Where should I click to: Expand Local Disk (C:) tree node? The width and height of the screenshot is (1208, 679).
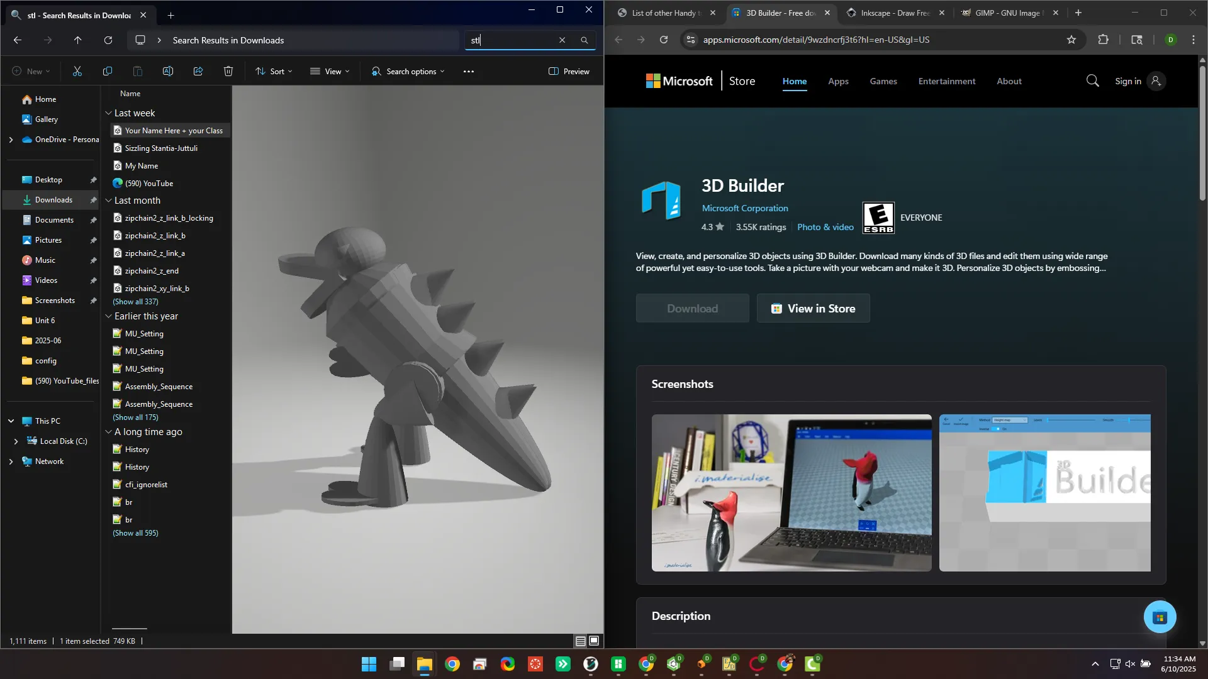point(16,441)
